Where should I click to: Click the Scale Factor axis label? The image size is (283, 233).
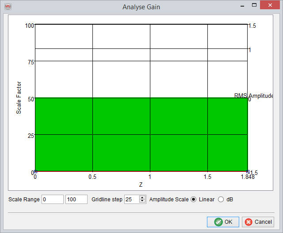click(19, 98)
